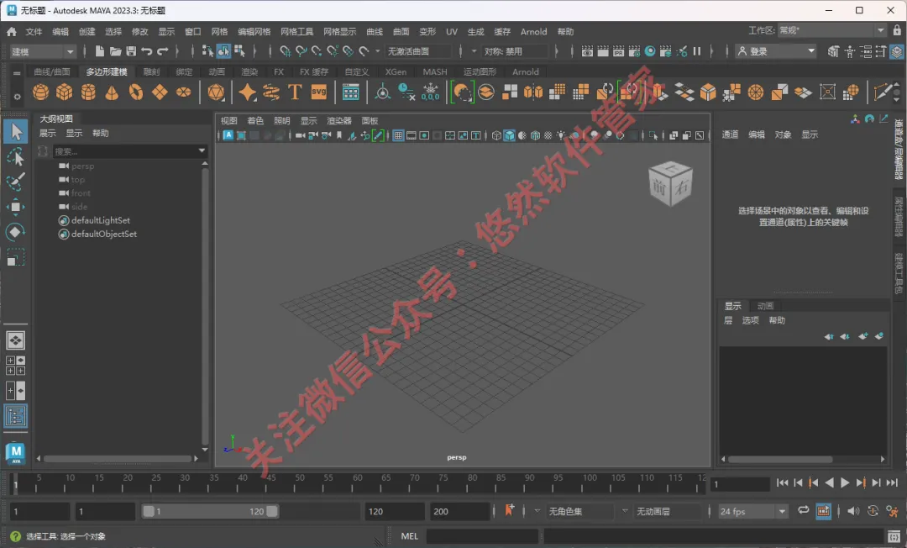Click the single-pane layout button
Screen dimensions: 907x548
16,340
